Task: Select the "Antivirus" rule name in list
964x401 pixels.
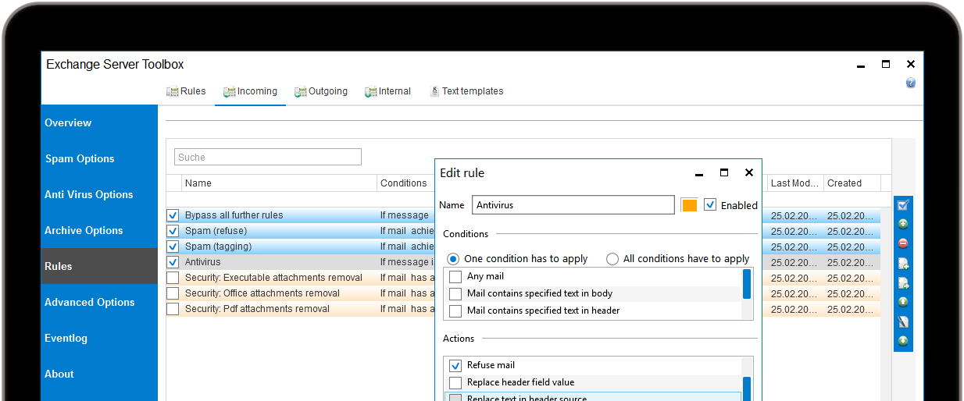Action: 202,262
